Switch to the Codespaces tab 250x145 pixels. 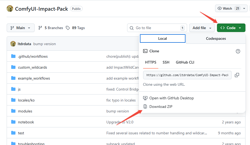tap(216, 38)
